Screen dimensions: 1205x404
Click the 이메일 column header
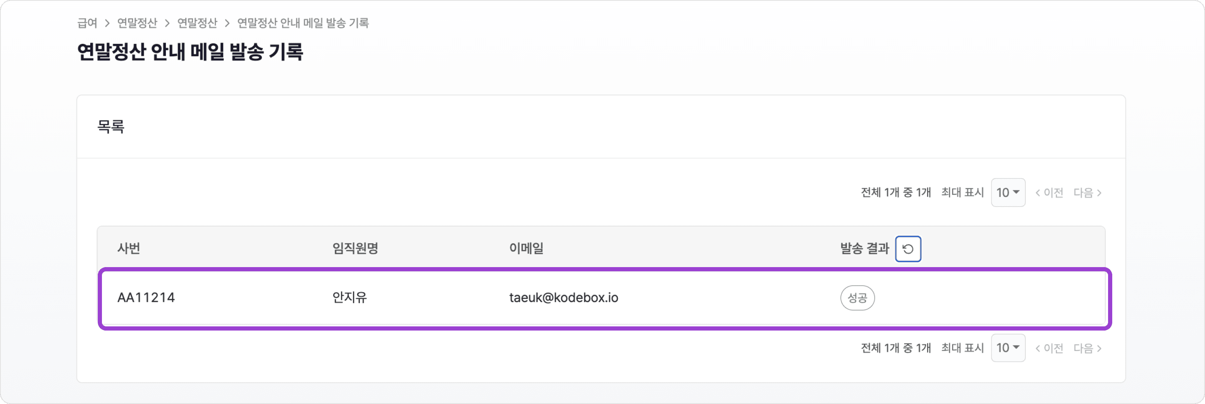click(526, 248)
